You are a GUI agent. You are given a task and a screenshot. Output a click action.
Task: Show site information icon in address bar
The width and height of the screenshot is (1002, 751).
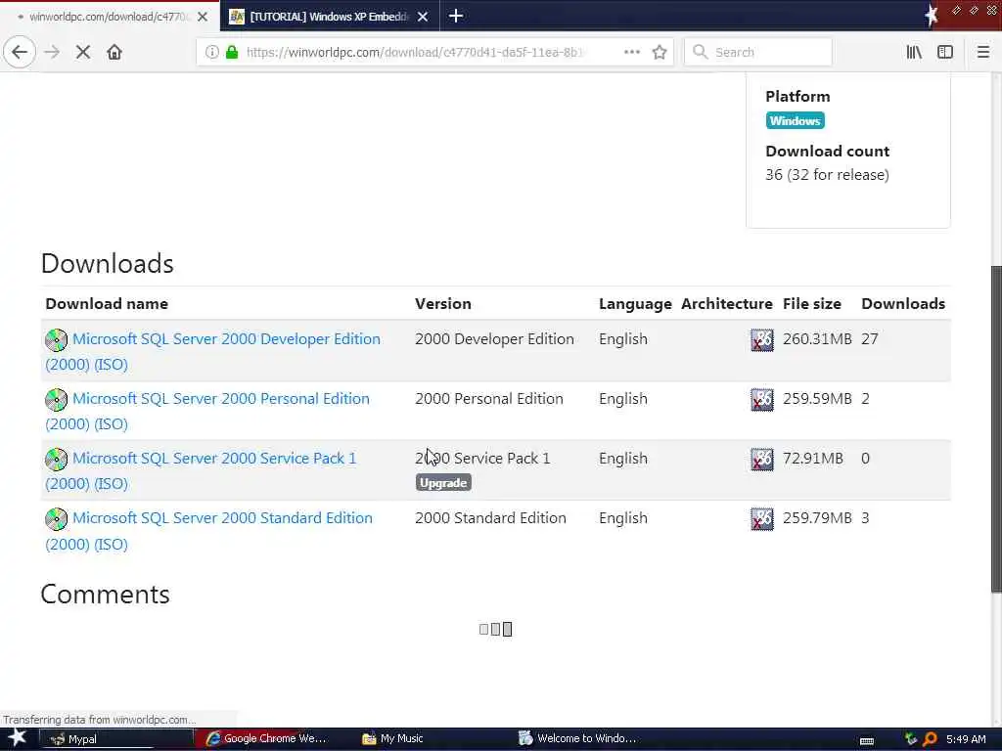211,52
